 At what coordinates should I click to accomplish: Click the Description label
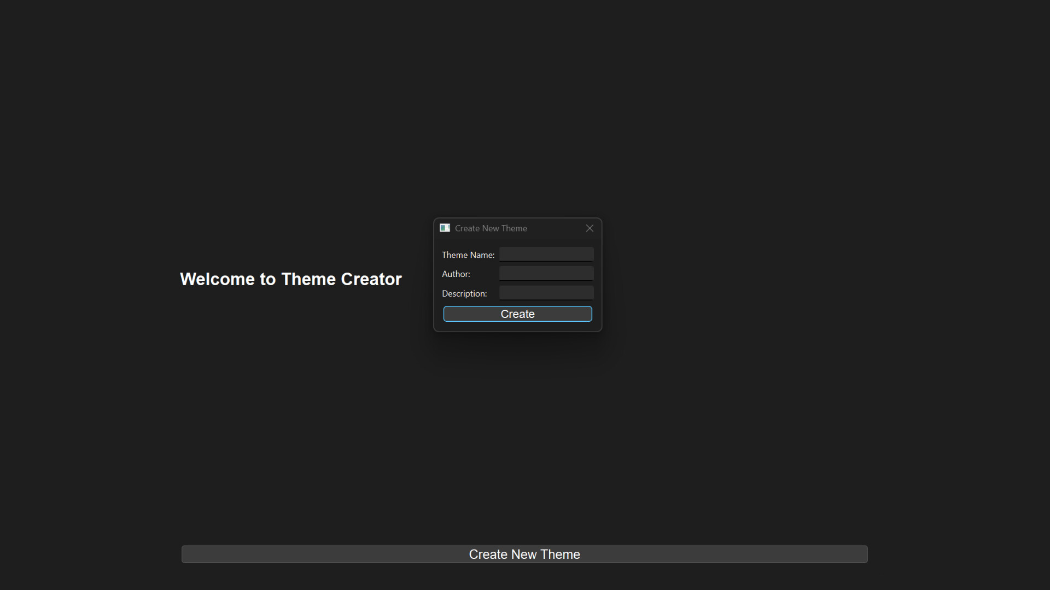pos(464,293)
